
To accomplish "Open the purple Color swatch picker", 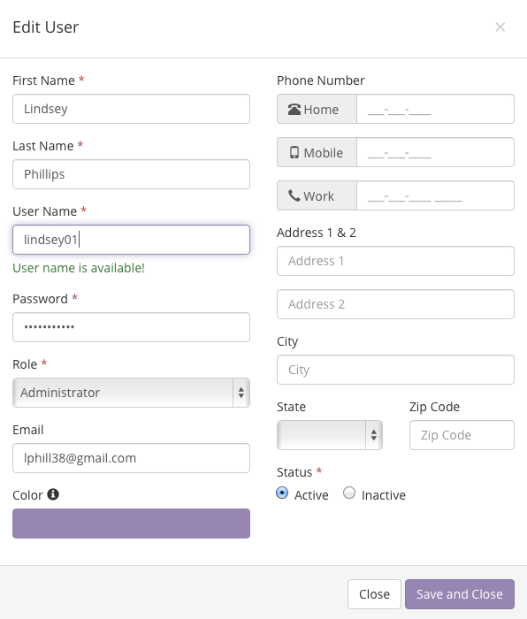I will tap(131, 523).
